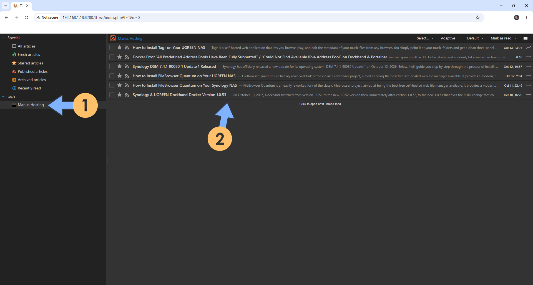Tick checkbox for Docker Error article
533x285 pixels.
coord(112,57)
